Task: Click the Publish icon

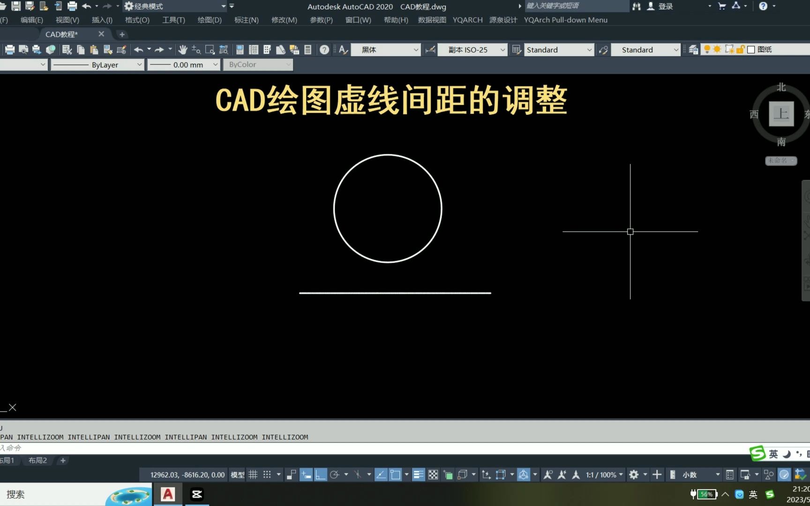Action: 37,50
